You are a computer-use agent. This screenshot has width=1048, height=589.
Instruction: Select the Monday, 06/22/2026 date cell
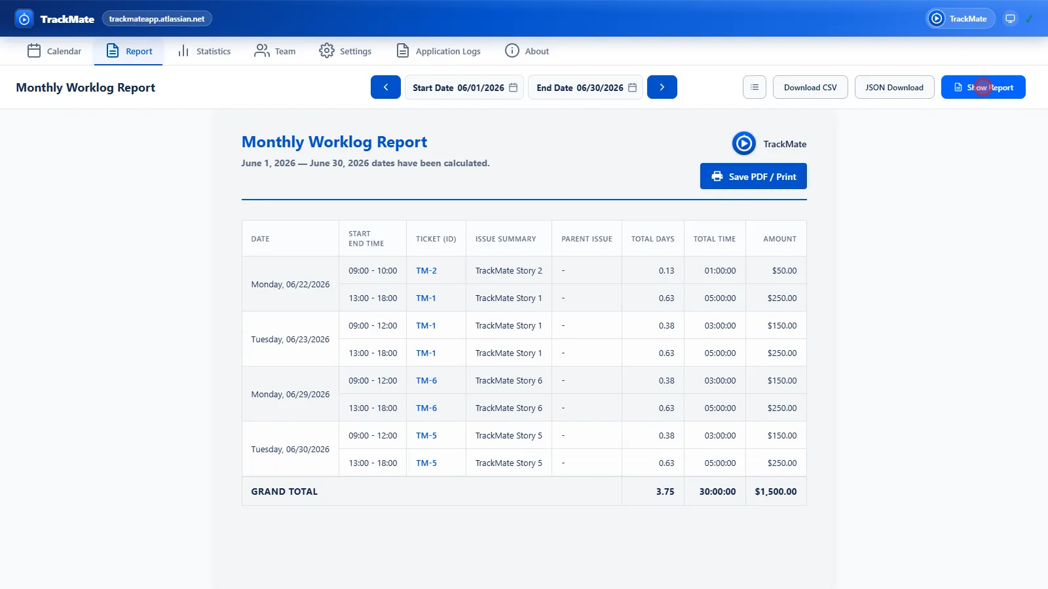[x=290, y=284]
